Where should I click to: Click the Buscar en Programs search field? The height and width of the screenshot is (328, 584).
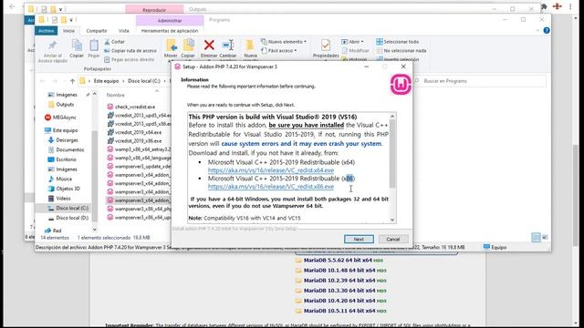coord(481,81)
